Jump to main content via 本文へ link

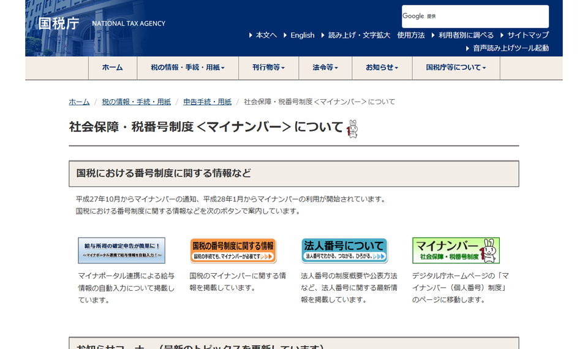(x=266, y=36)
